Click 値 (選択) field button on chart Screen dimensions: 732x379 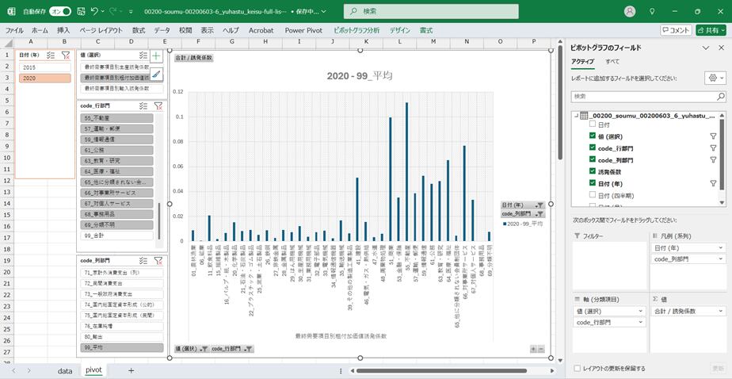tap(192, 349)
